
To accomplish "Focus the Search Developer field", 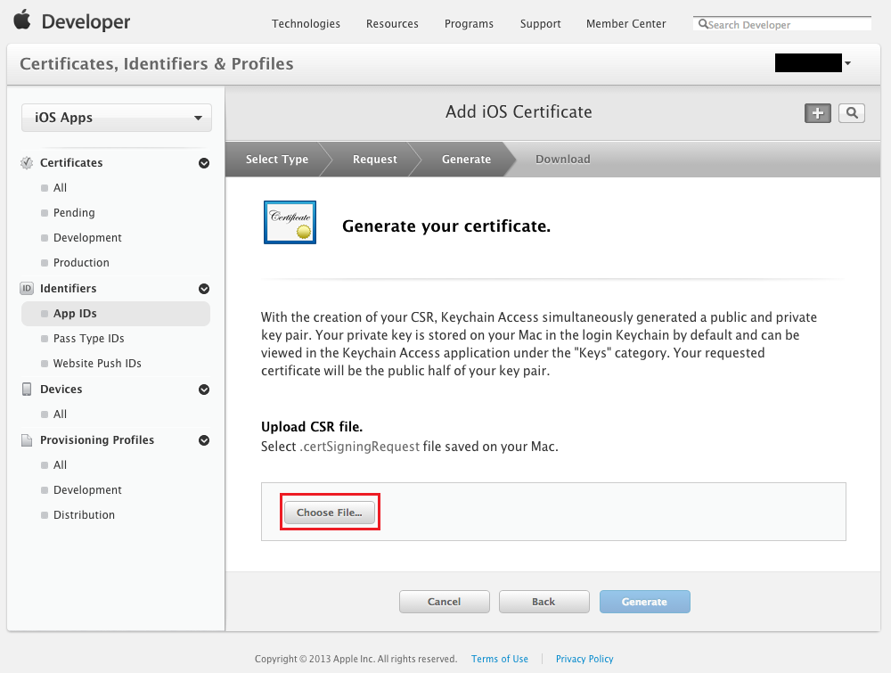I will (782, 24).
